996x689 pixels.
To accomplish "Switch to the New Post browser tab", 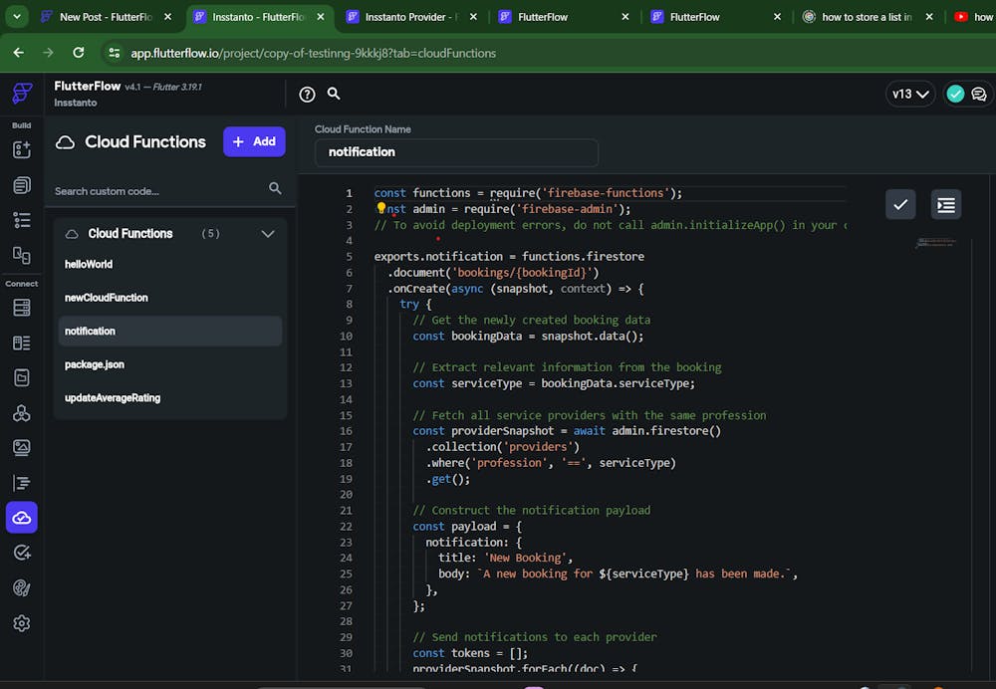I will 105,17.
